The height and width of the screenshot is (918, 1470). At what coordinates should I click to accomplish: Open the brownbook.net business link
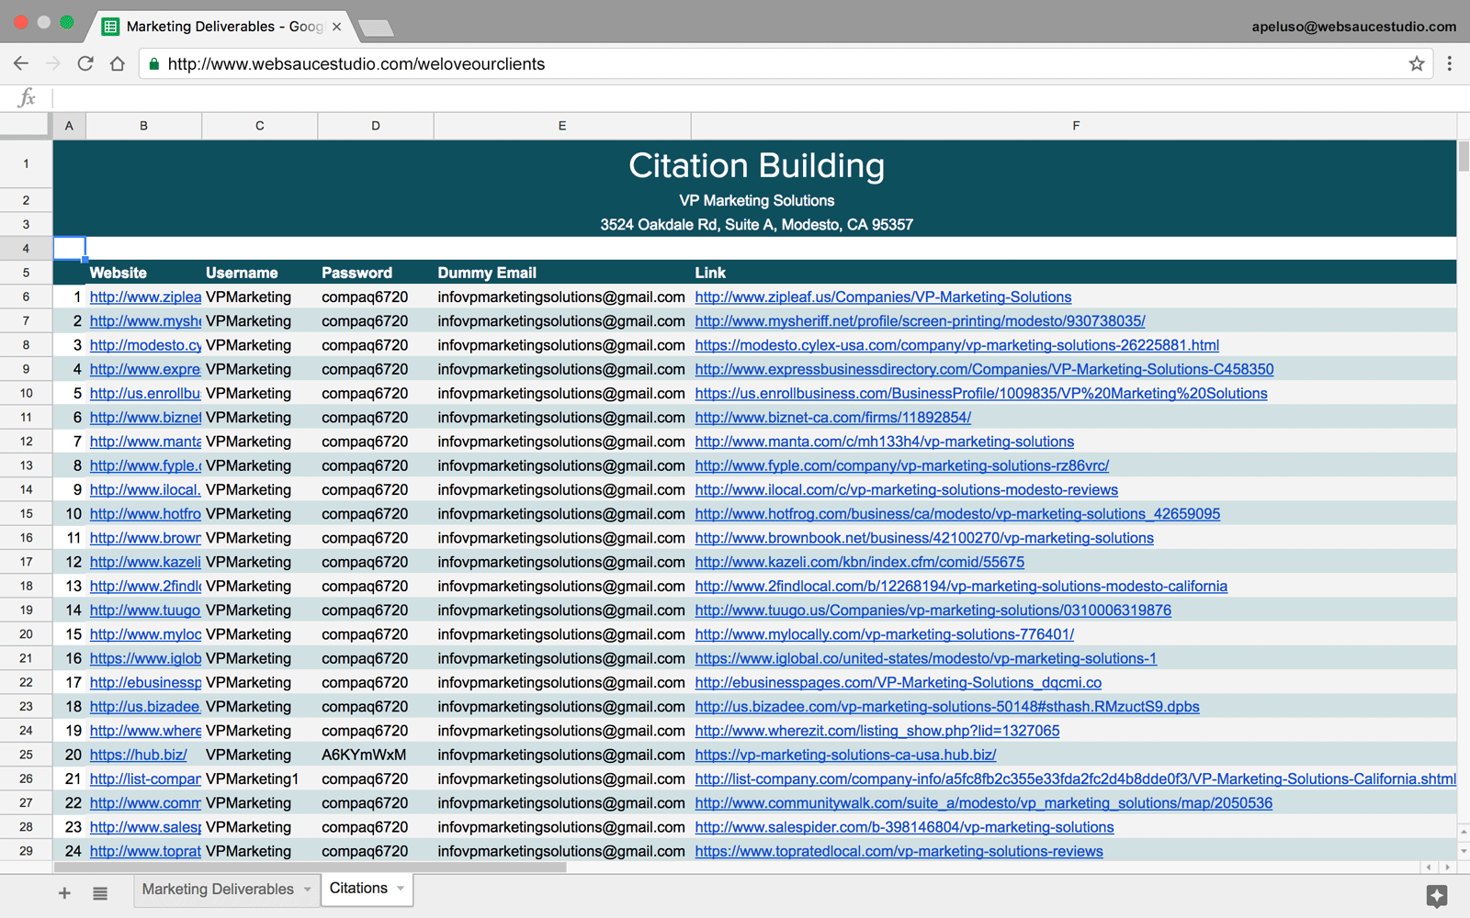pos(923,538)
